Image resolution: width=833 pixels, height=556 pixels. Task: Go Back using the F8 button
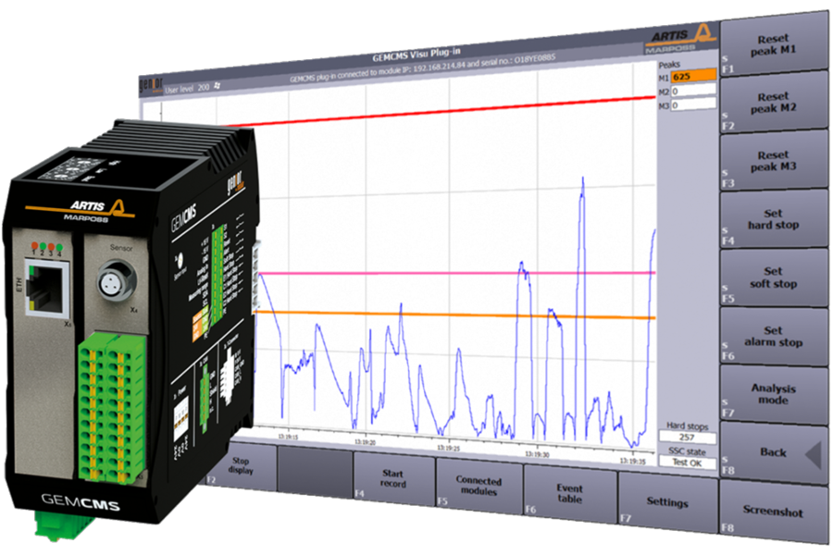point(774,452)
